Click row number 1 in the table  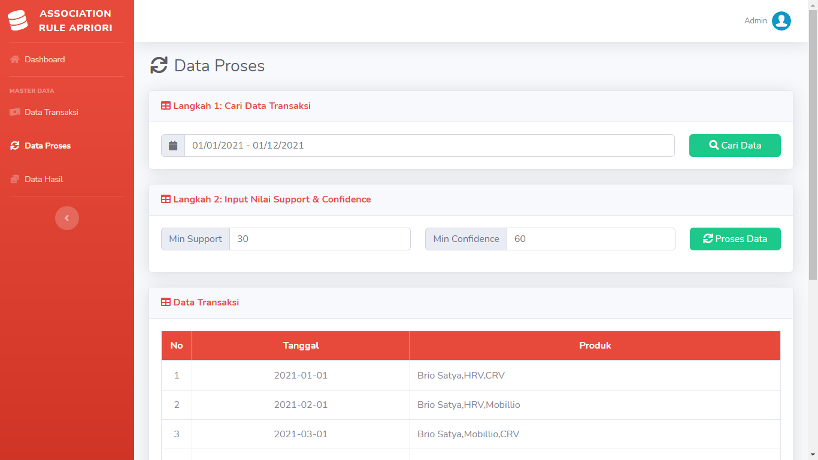click(x=177, y=376)
